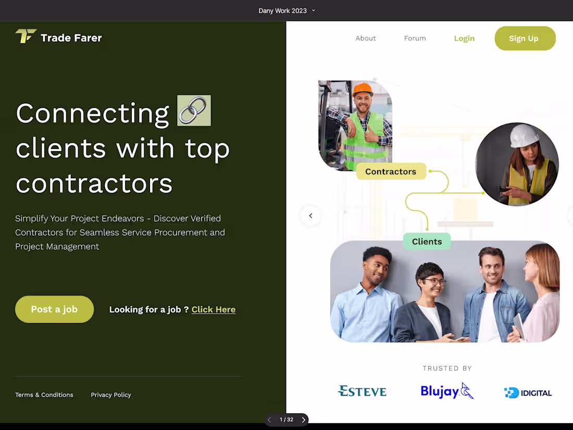Viewport: 573px width, 430px height.
Task: Click the chain link icon beside 'Connecting'
Action: (194, 110)
